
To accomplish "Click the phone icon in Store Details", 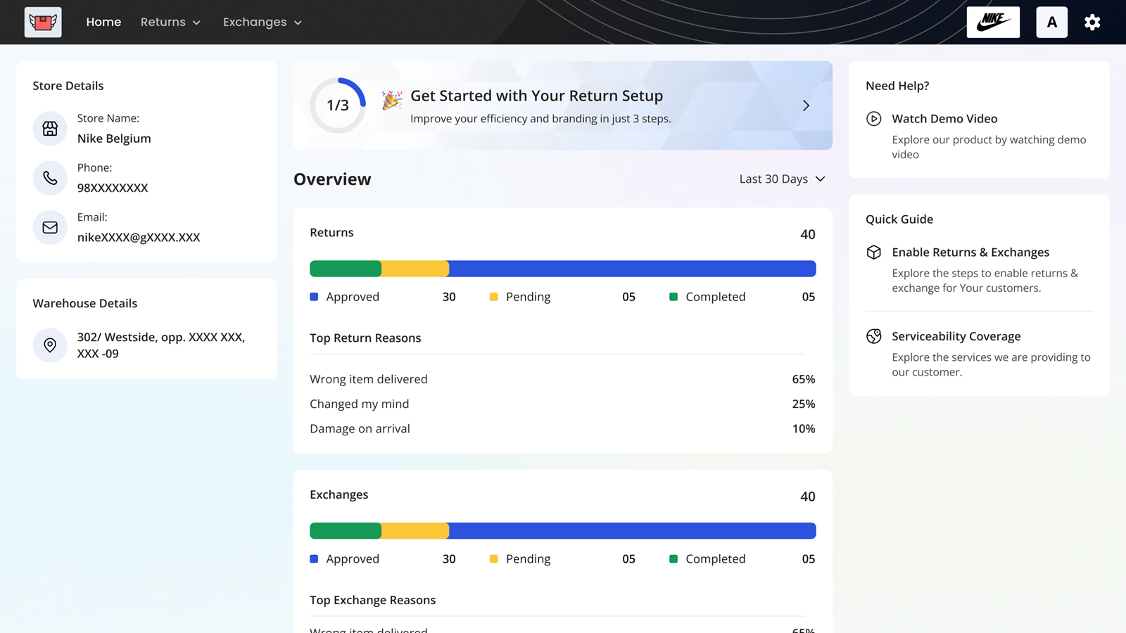I will coord(50,178).
